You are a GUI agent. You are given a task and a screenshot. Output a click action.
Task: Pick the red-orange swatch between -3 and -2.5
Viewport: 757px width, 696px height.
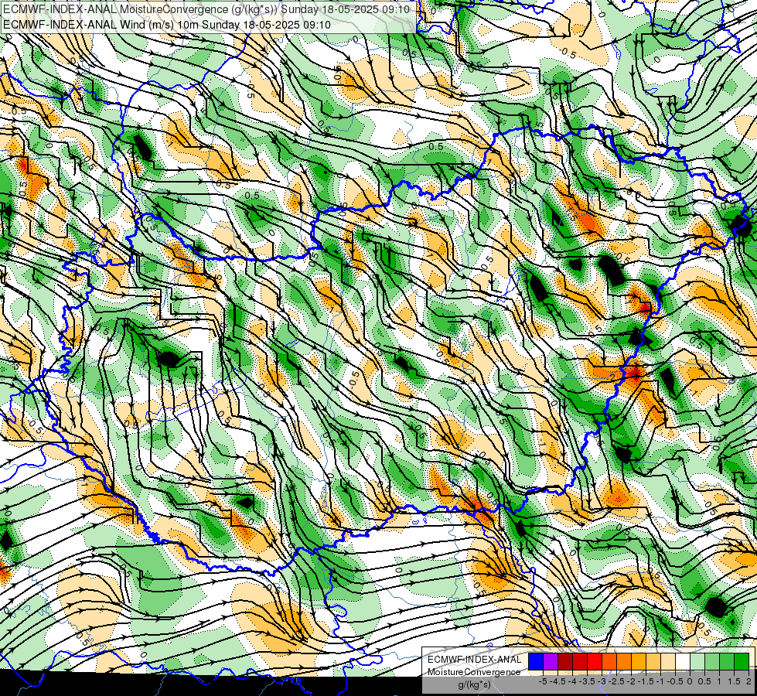(609, 661)
